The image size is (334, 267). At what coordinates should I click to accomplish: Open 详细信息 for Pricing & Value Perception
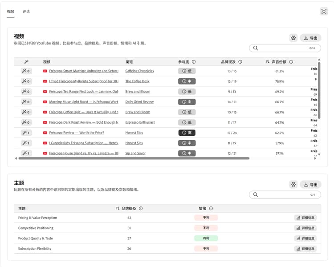(x=305, y=218)
